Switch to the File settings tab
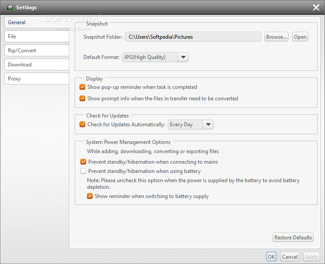This screenshot has width=325, height=264. [x=37, y=37]
